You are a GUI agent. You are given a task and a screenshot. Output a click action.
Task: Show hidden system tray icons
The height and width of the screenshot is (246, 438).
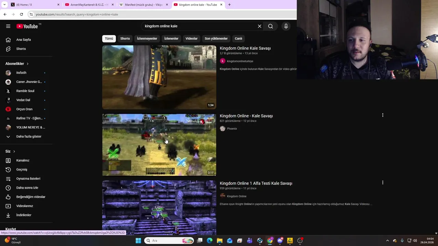[x=387, y=241]
